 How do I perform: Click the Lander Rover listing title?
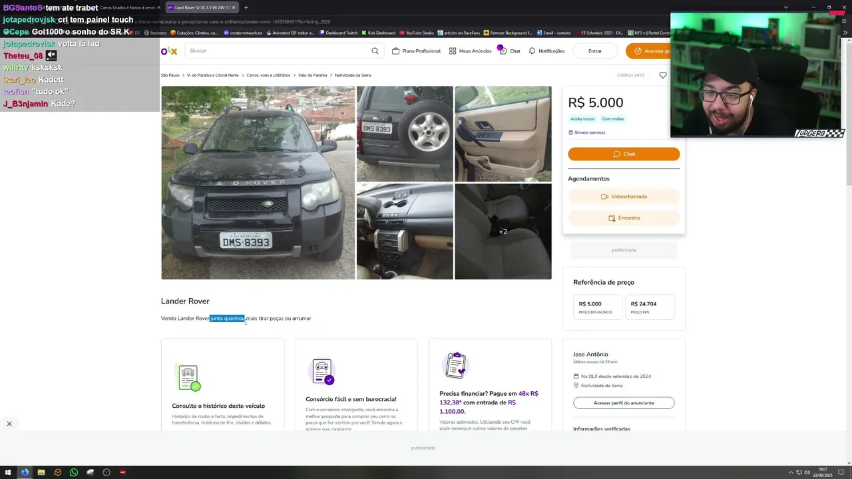(x=185, y=301)
